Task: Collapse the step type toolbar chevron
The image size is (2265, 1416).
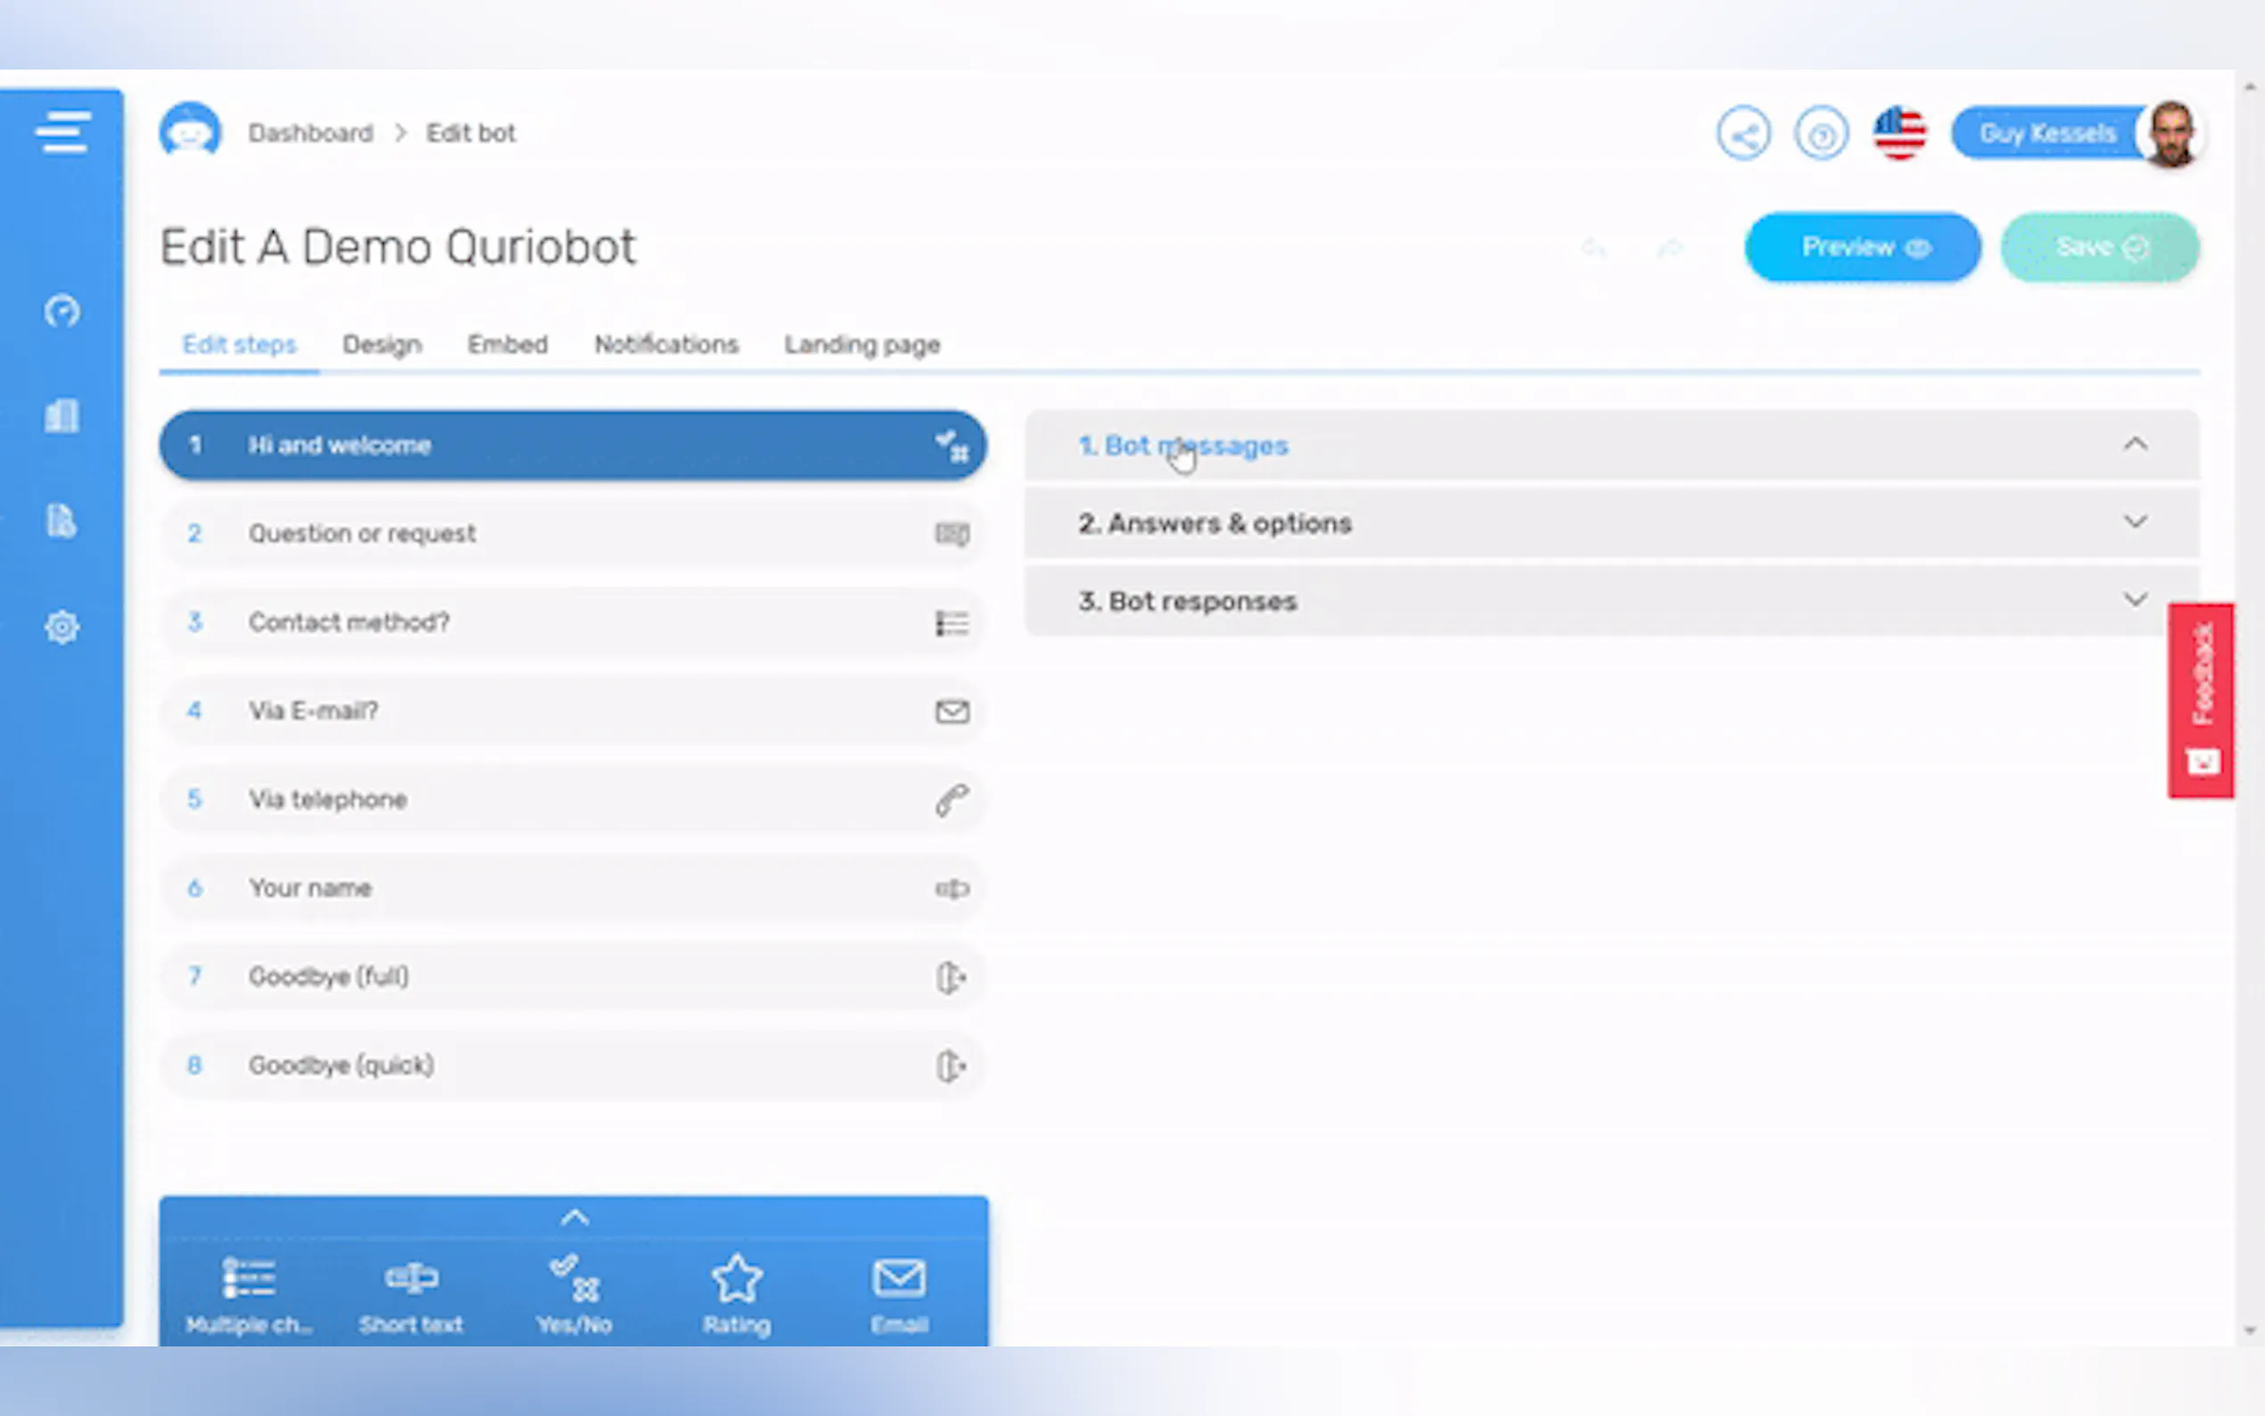Action: tap(574, 1217)
